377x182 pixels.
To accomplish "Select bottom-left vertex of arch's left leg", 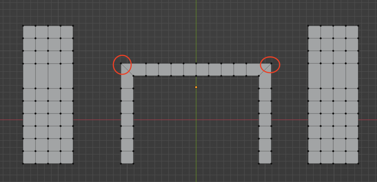I will click(121, 163).
